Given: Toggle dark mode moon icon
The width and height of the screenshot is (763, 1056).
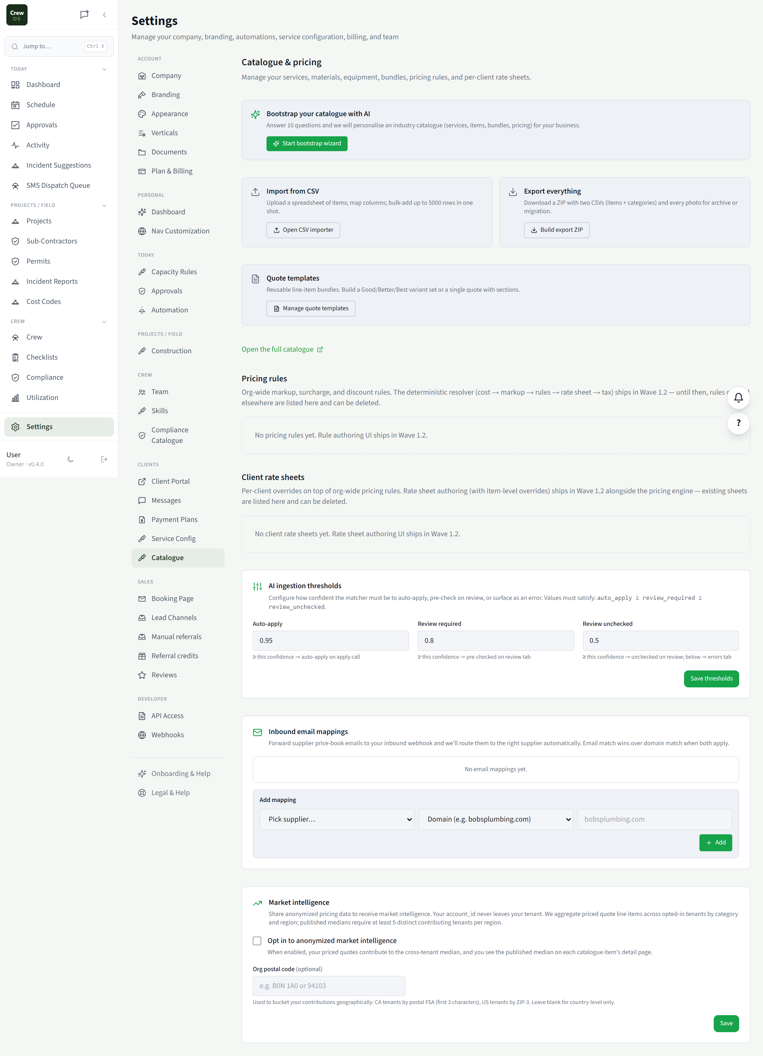Looking at the screenshot, I should 71,459.
